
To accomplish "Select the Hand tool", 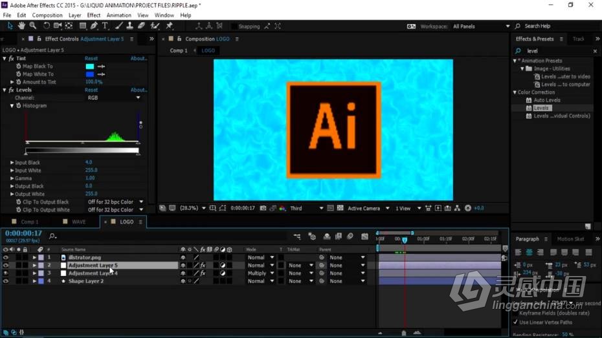I will click(21, 26).
